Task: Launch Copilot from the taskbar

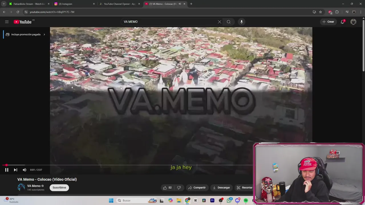Action: (x=171, y=200)
